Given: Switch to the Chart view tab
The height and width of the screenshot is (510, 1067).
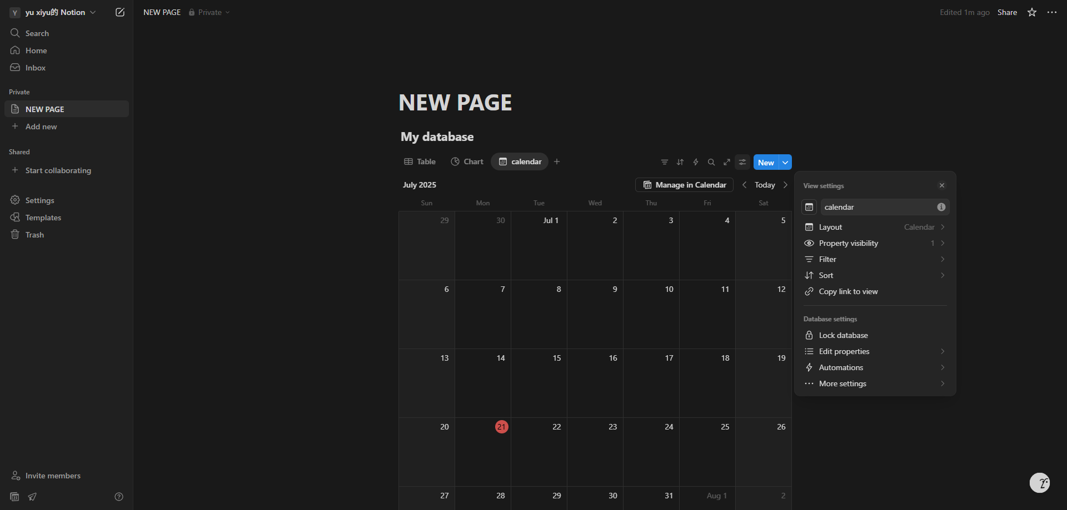Looking at the screenshot, I should 467,161.
